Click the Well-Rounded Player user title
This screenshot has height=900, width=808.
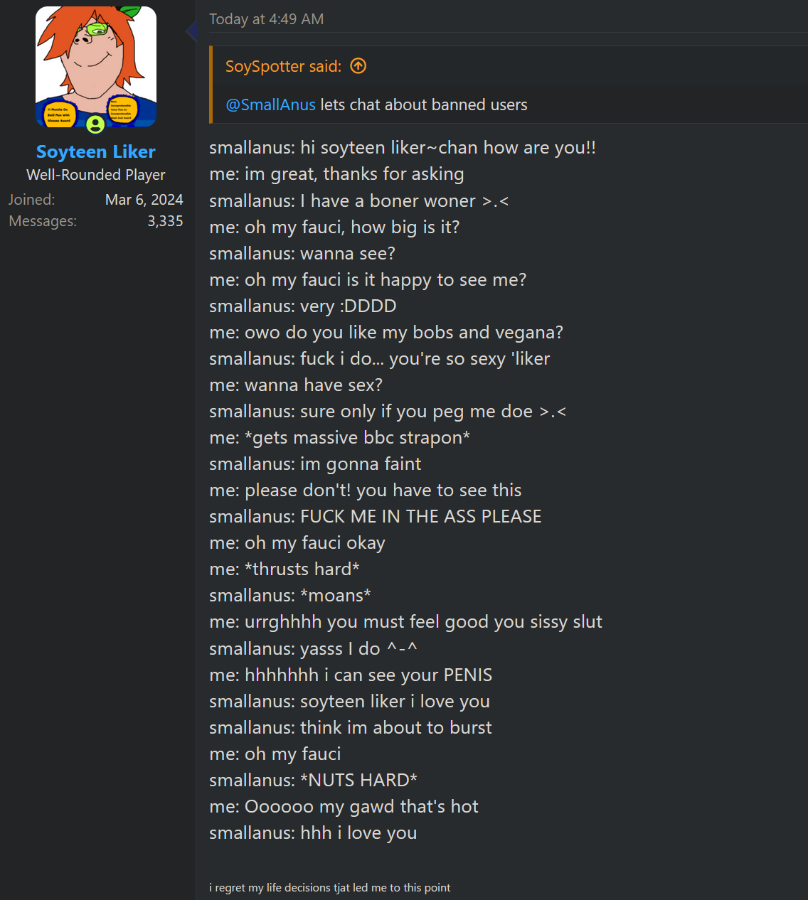coord(96,175)
